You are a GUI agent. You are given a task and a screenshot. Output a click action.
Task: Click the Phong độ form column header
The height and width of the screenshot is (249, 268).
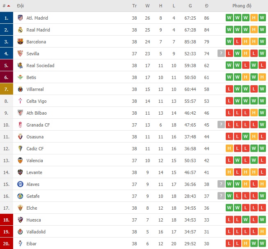242,6
